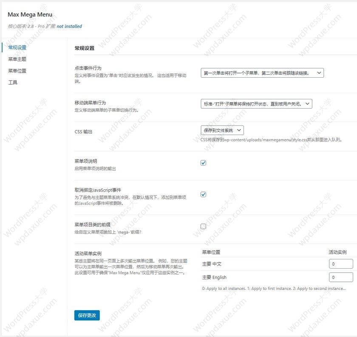Click the 活动实例 column header

[x=337, y=252]
